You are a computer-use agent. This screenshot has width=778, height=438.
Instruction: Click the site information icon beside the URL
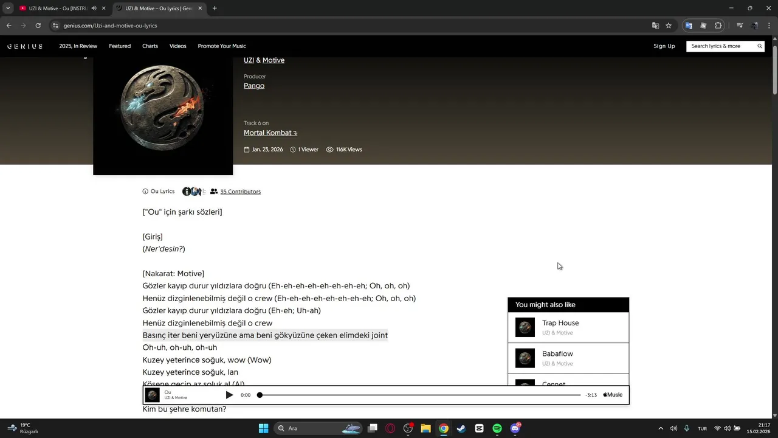point(55,26)
